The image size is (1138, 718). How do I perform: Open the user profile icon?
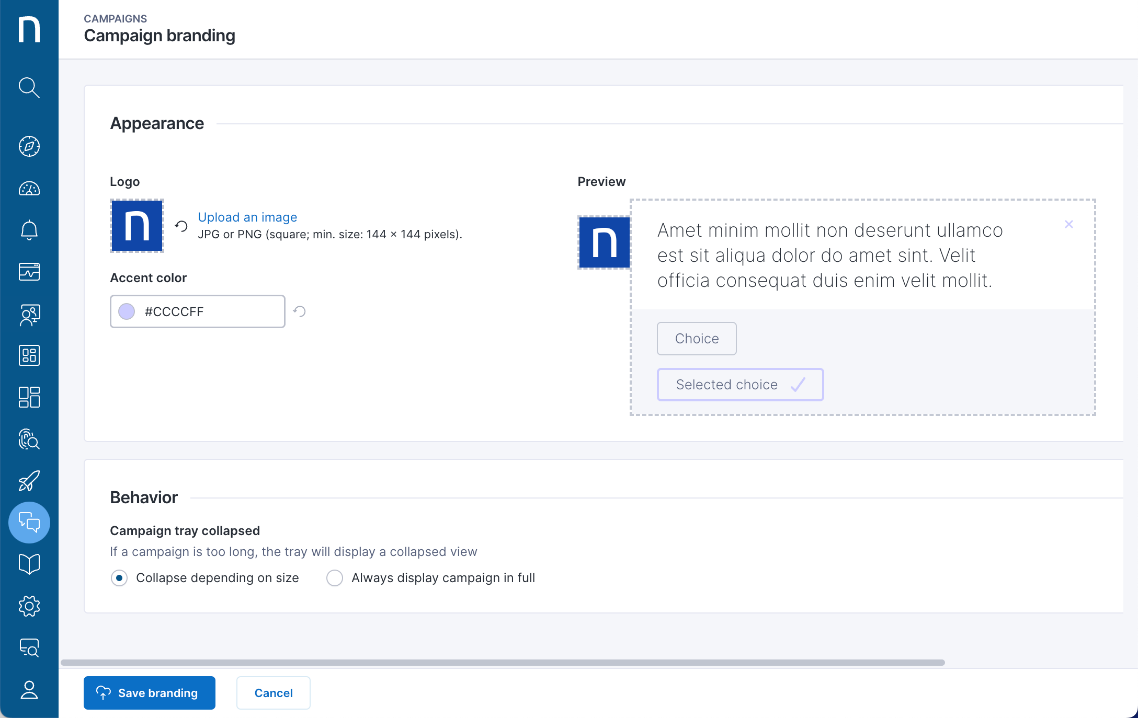pyautogui.click(x=29, y=690)
